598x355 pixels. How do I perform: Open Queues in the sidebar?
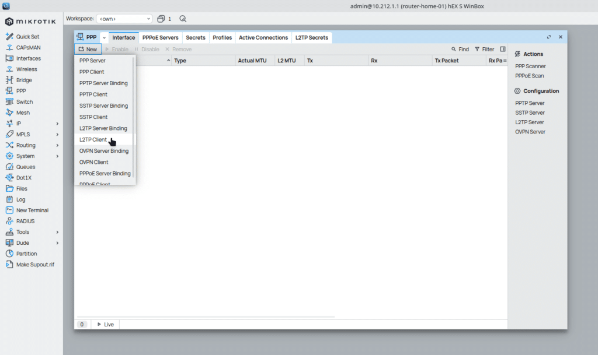pyautogui.click(x=26, y=167)
